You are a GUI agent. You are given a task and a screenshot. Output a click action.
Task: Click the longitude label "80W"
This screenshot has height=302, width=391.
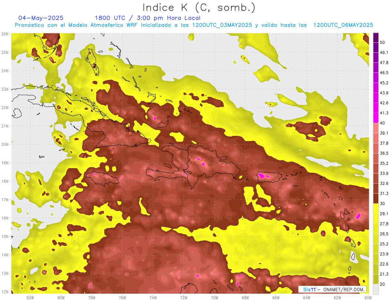coord(61,298)
